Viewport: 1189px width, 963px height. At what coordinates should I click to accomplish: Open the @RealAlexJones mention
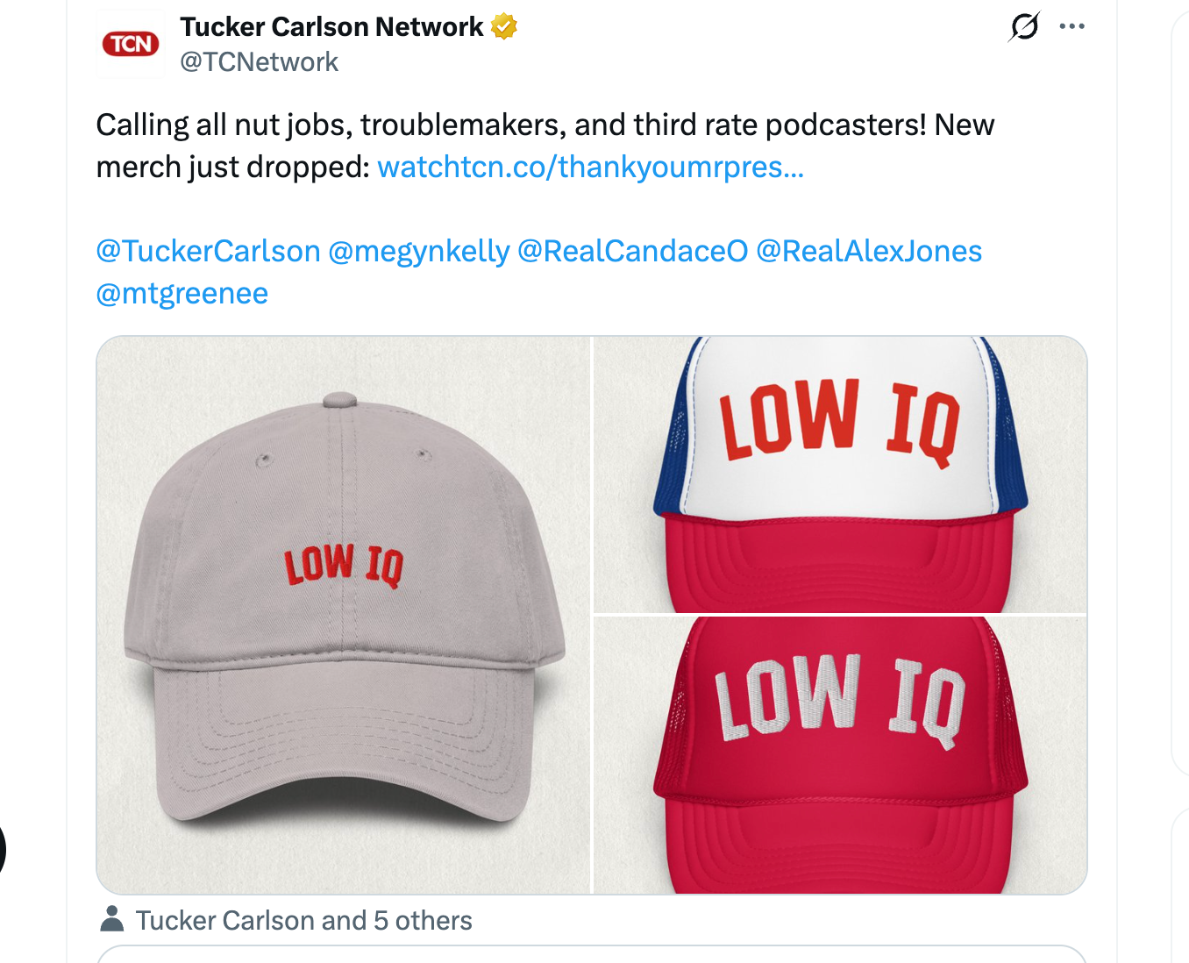[x=869, y=252]
